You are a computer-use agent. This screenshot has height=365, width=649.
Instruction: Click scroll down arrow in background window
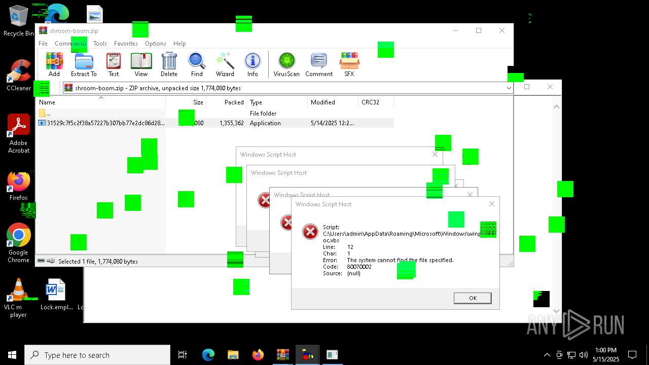(x=556, y=311)
